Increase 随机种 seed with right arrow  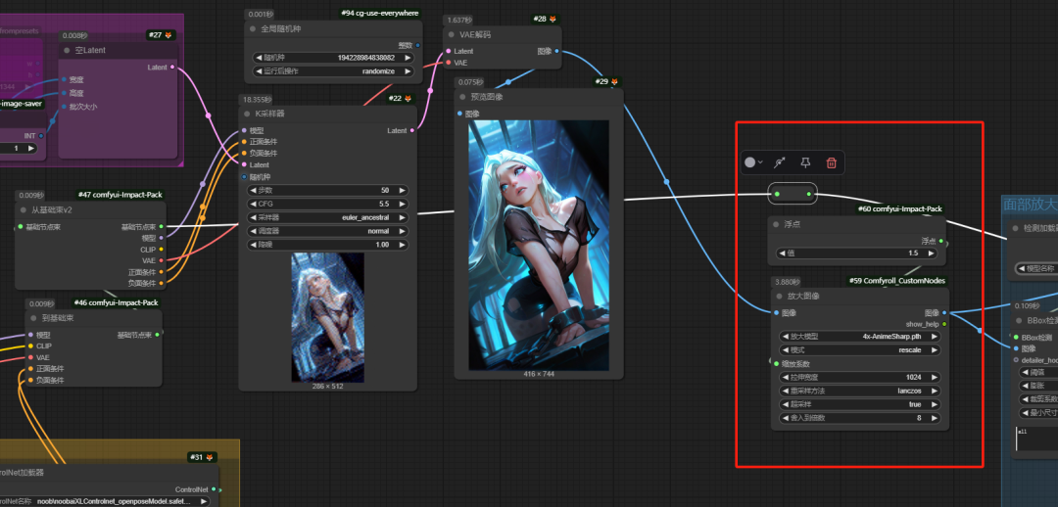click(x=408, y=58)
